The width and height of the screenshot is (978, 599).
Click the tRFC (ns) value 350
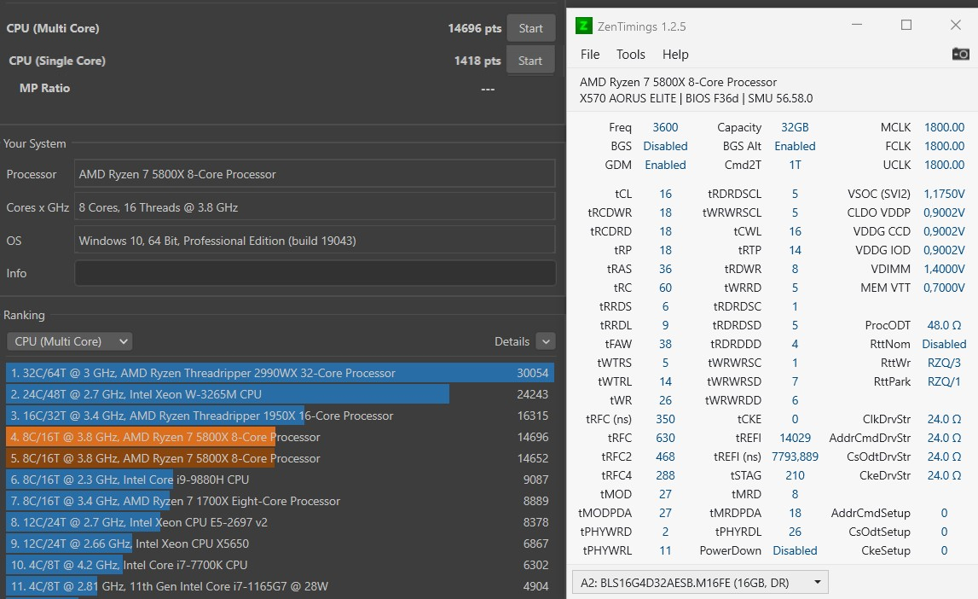tap(666, 419)
